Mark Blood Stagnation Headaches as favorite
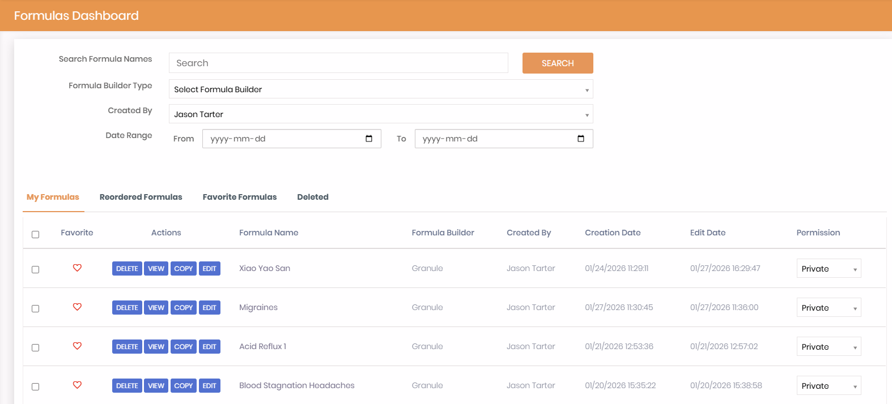 [77, 385]
